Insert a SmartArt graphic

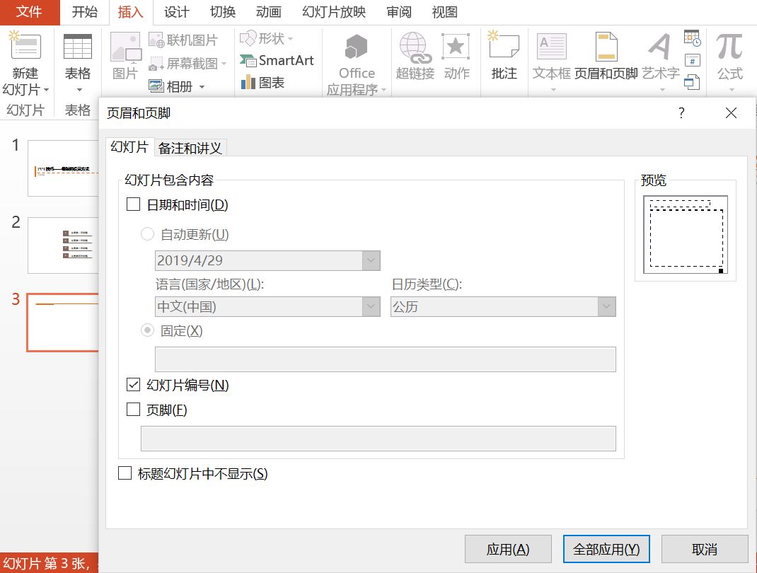coord(277,60)
